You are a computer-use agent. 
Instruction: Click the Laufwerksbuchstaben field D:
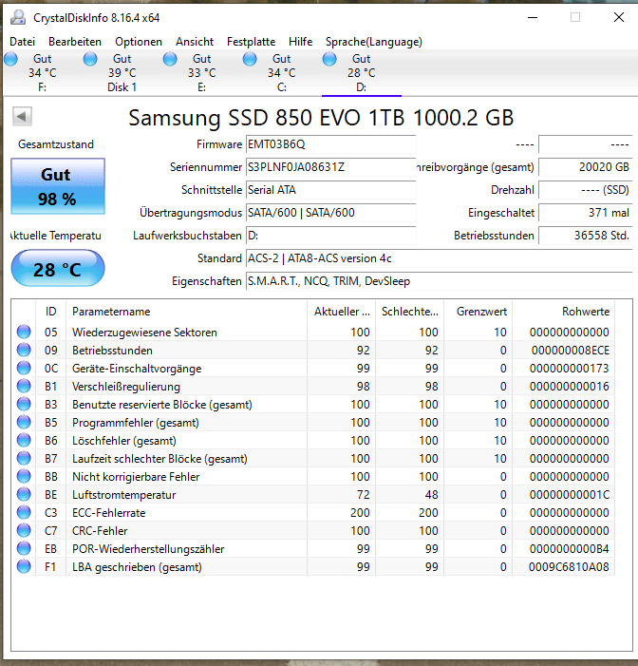tap(330, 236)
